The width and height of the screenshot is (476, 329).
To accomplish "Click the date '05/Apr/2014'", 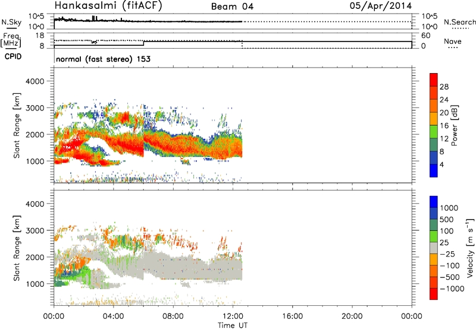I will pos(381,6).
